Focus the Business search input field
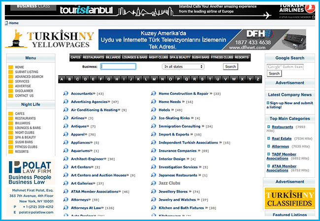The height and width of the screenshot is (221, 320). [x=118, y=66]
